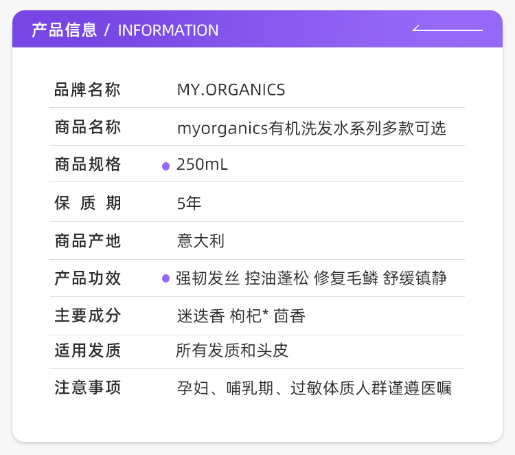Click the myorganics有机洗发水系列多款可选 product name

coord(311,128)
